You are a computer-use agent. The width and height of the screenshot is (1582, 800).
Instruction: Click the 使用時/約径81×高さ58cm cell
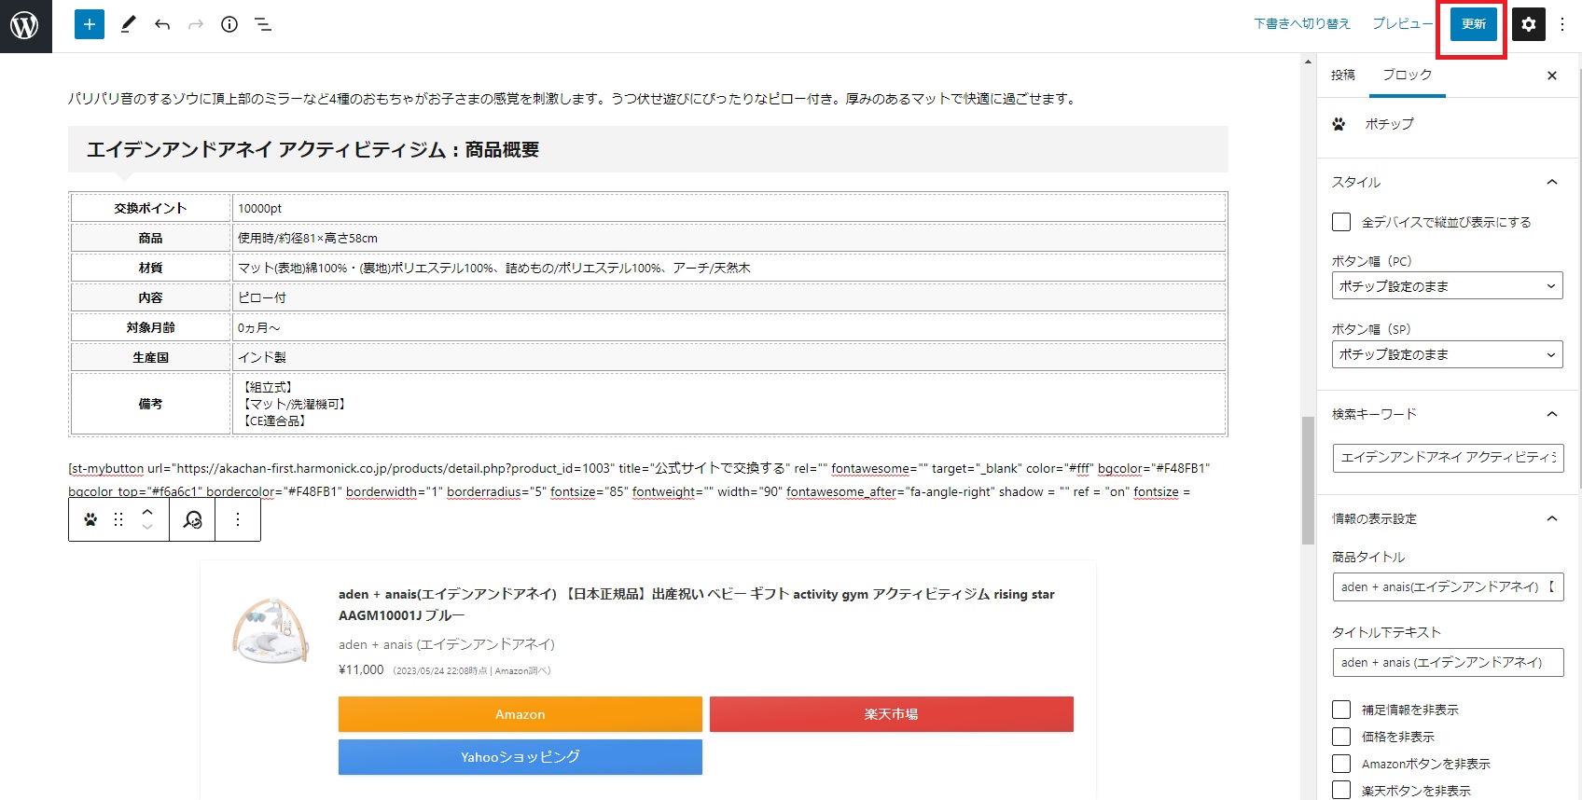729,238
